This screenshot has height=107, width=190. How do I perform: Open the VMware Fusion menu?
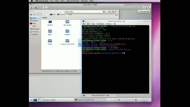pyautogui.click(x=42, y=1)
